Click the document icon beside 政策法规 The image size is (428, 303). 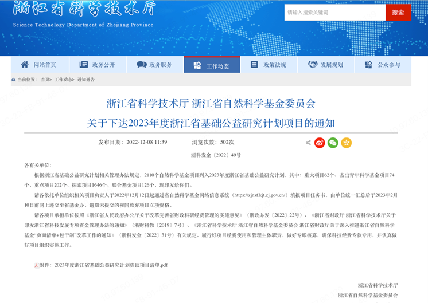click(254, 65)
